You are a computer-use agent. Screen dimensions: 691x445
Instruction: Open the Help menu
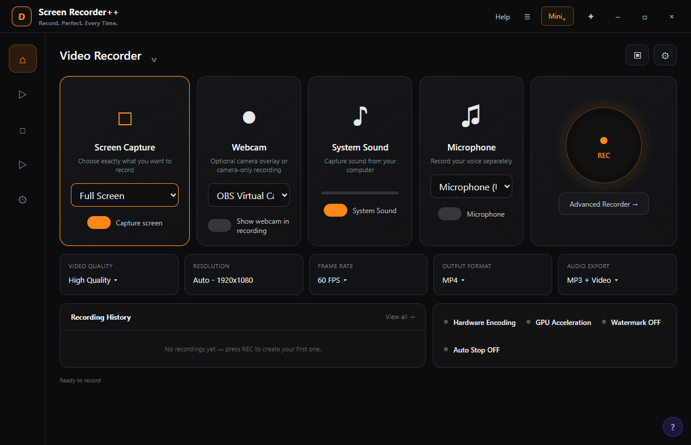502,17
